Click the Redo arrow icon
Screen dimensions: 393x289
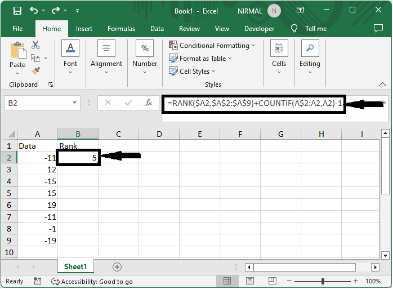pyautogui.click(x=56, y=10)
